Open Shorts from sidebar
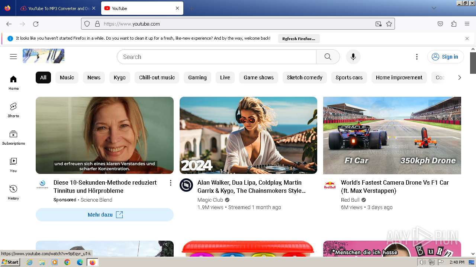476x267 pixels. (x=13, y=110)
